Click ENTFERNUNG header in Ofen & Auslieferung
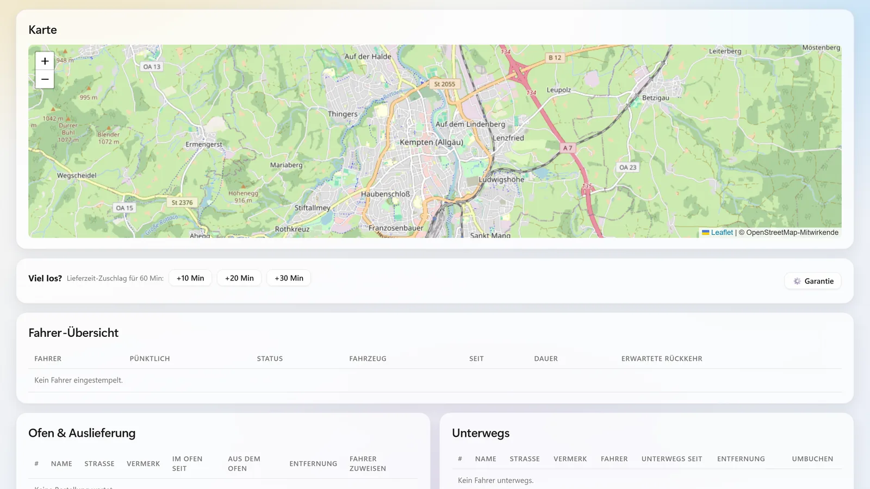This screenshot has height=489, width=870. 313,463
